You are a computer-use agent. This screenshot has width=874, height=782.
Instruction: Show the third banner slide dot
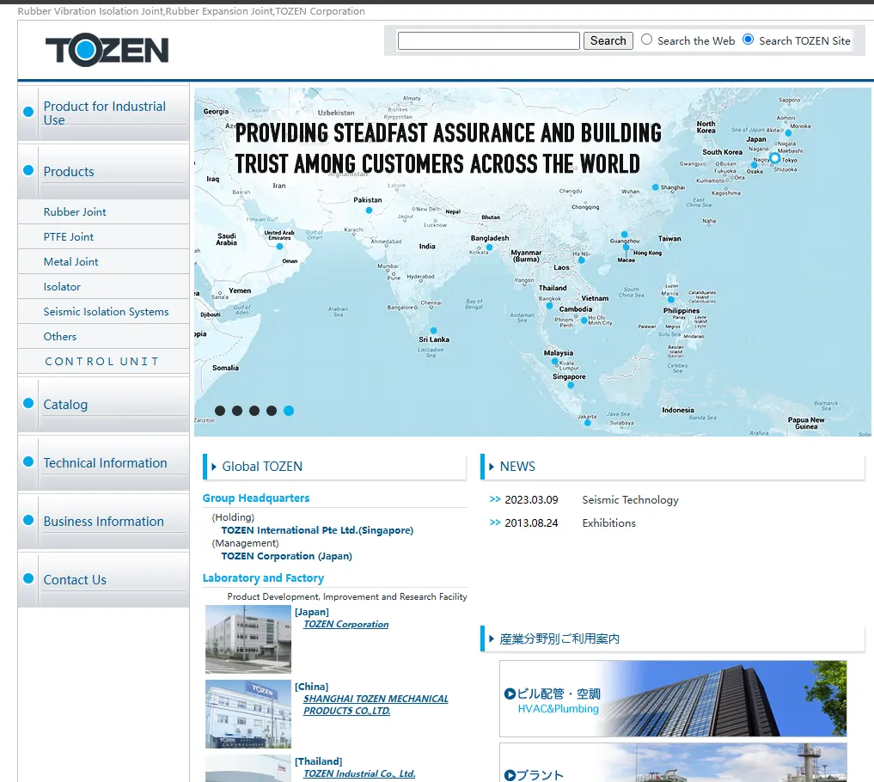[x=254, y=411]
